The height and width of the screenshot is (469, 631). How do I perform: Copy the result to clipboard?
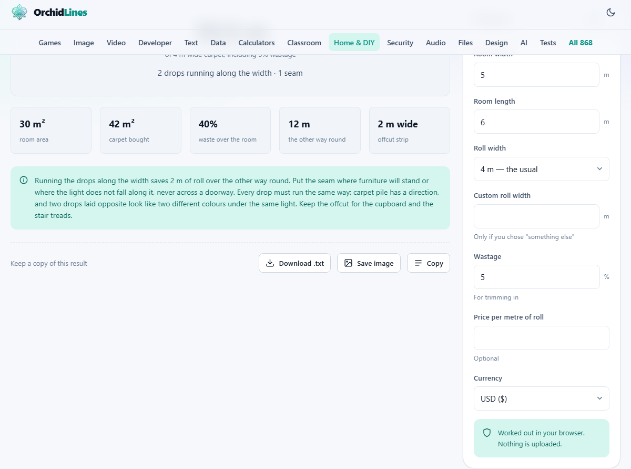click(429, 263)
